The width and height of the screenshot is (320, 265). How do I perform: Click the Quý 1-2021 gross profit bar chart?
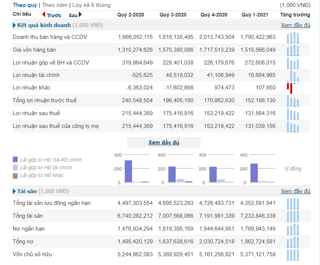coord(257,169)
